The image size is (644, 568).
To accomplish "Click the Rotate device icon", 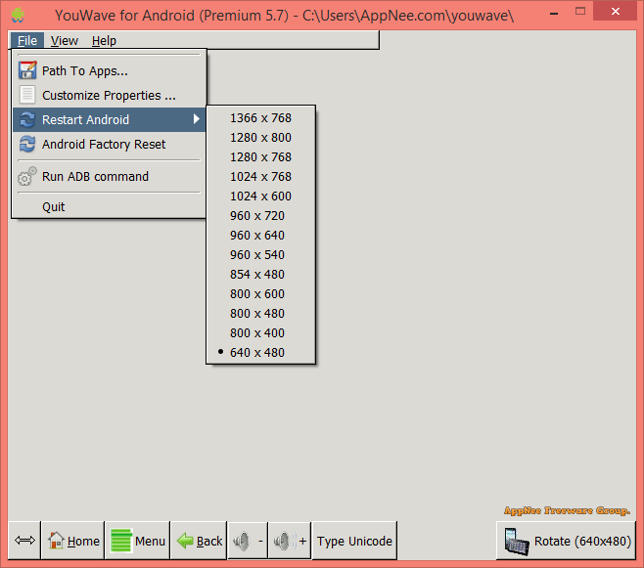I will click(516, 542).
